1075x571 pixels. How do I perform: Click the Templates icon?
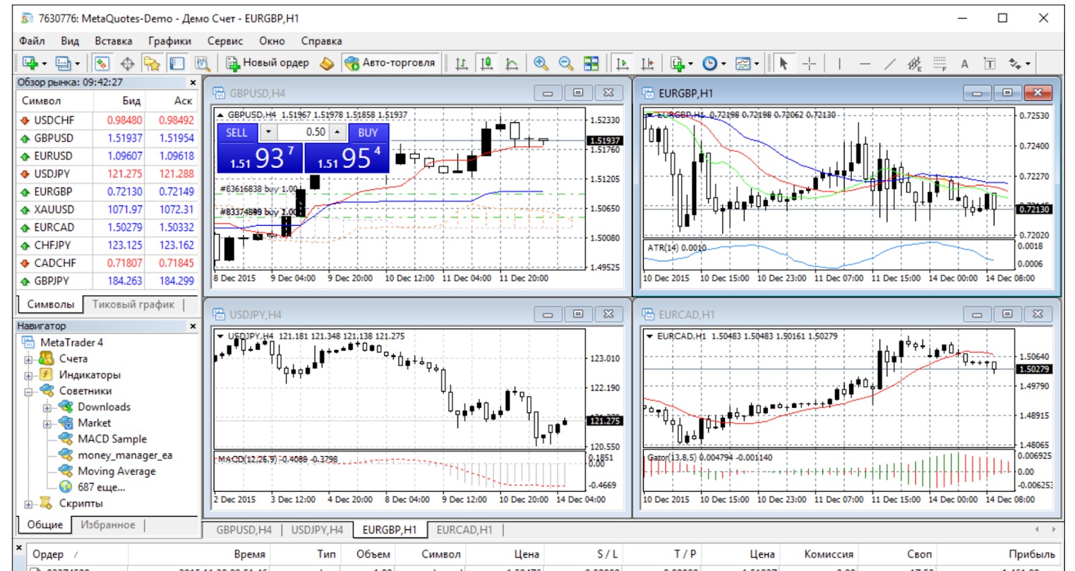pyautogui.click(x=742, y=63)
